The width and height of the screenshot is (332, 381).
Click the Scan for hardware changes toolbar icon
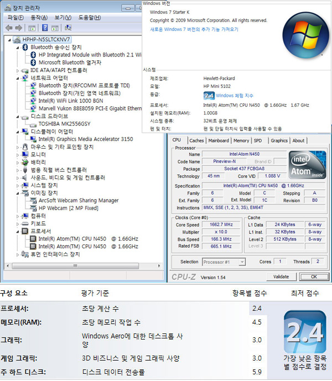(68, 28)
